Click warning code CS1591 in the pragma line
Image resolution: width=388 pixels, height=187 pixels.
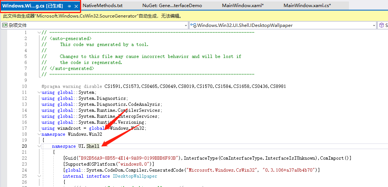[x=112, y=86]
